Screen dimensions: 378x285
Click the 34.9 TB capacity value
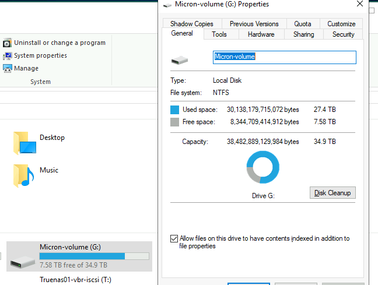tap(325, 142)
